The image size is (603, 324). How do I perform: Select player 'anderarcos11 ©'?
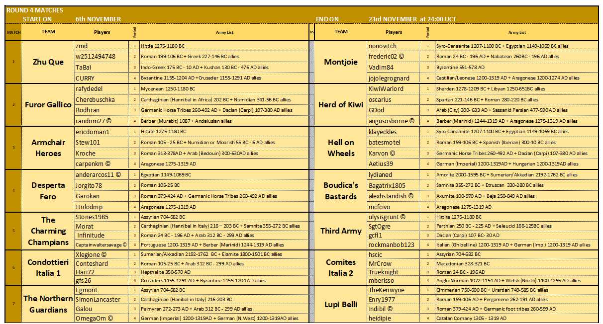pos(99,175)
